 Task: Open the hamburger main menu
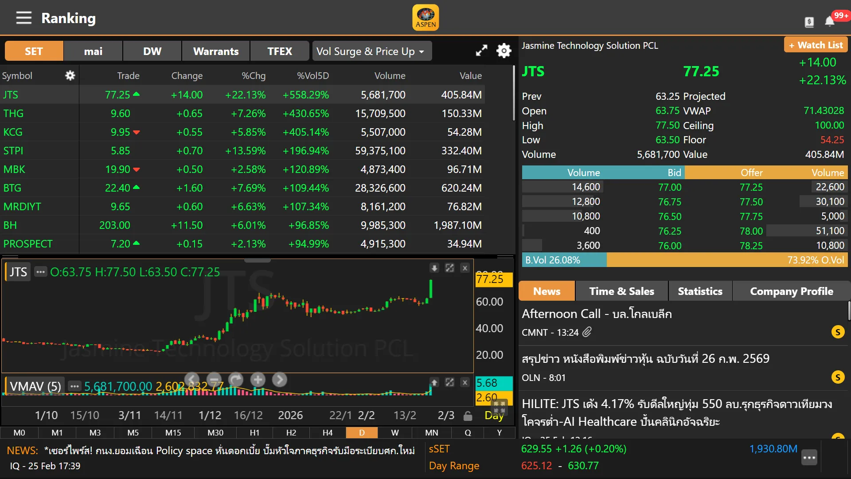click(x=23, y=18)
